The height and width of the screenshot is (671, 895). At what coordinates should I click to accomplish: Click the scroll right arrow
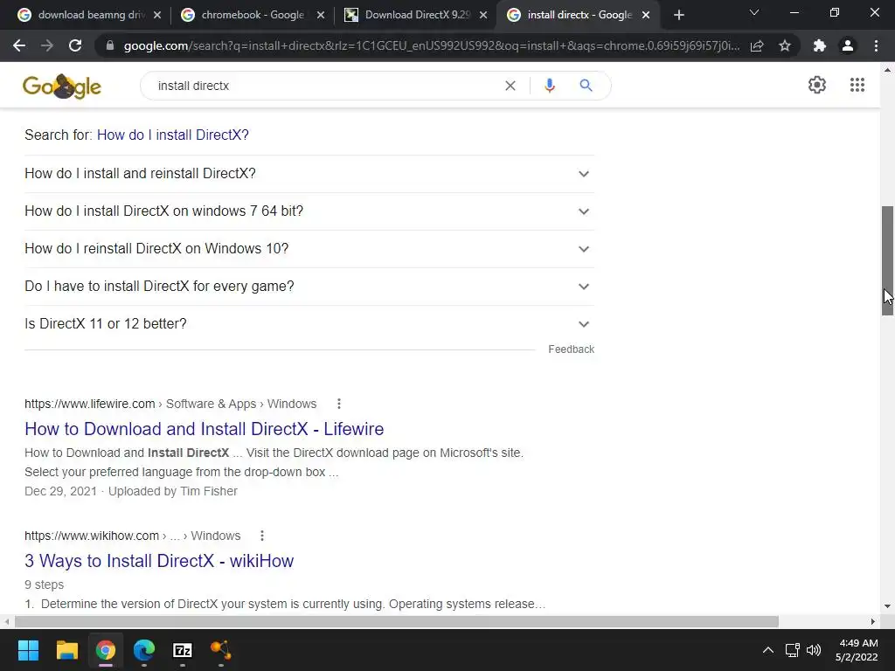pos(873,621)
